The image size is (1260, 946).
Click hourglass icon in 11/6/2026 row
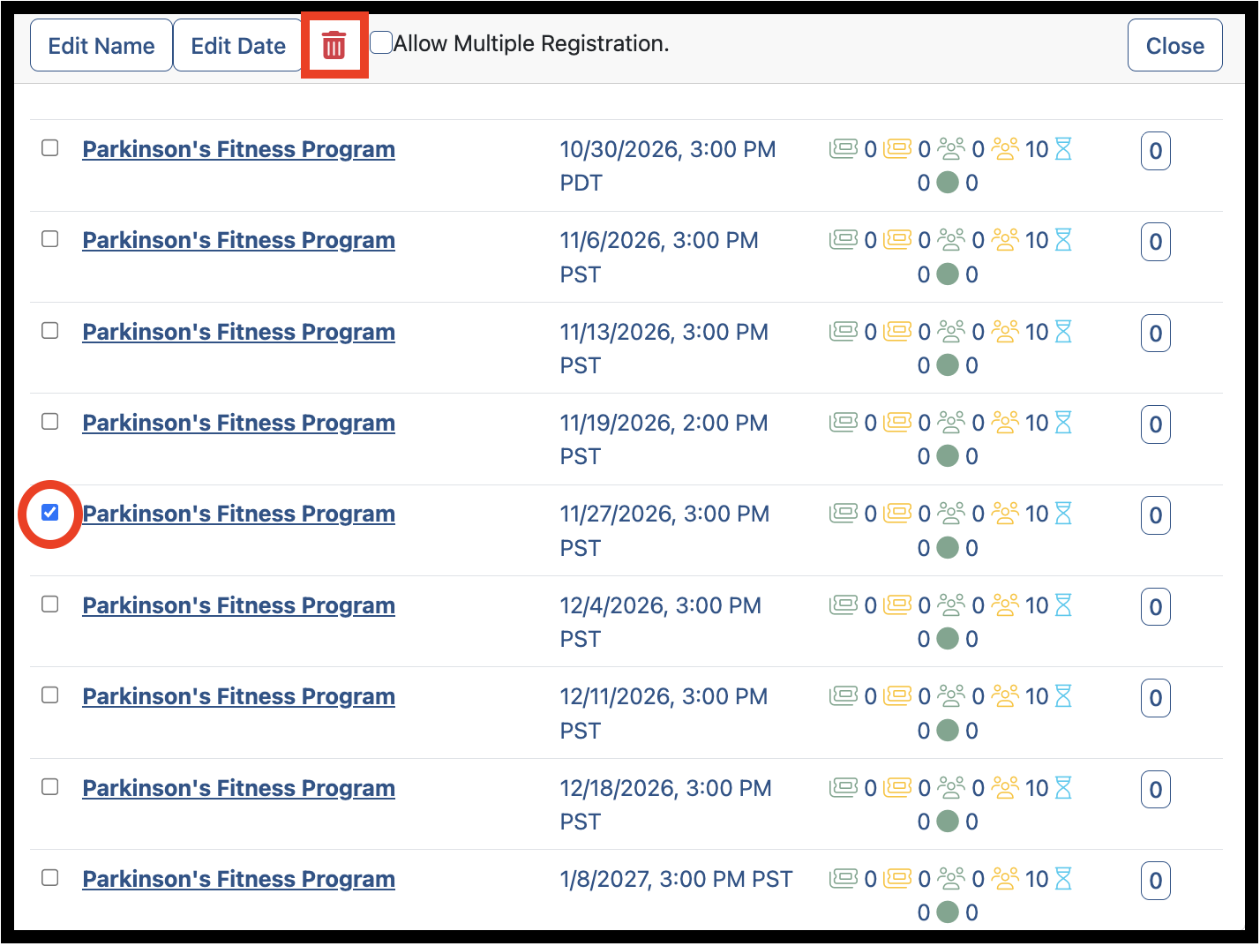point(1063,240)
